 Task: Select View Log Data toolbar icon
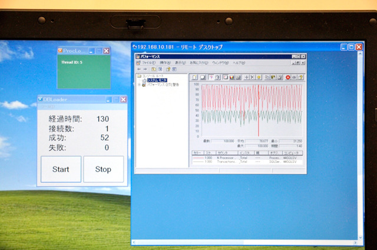[217, 77]
